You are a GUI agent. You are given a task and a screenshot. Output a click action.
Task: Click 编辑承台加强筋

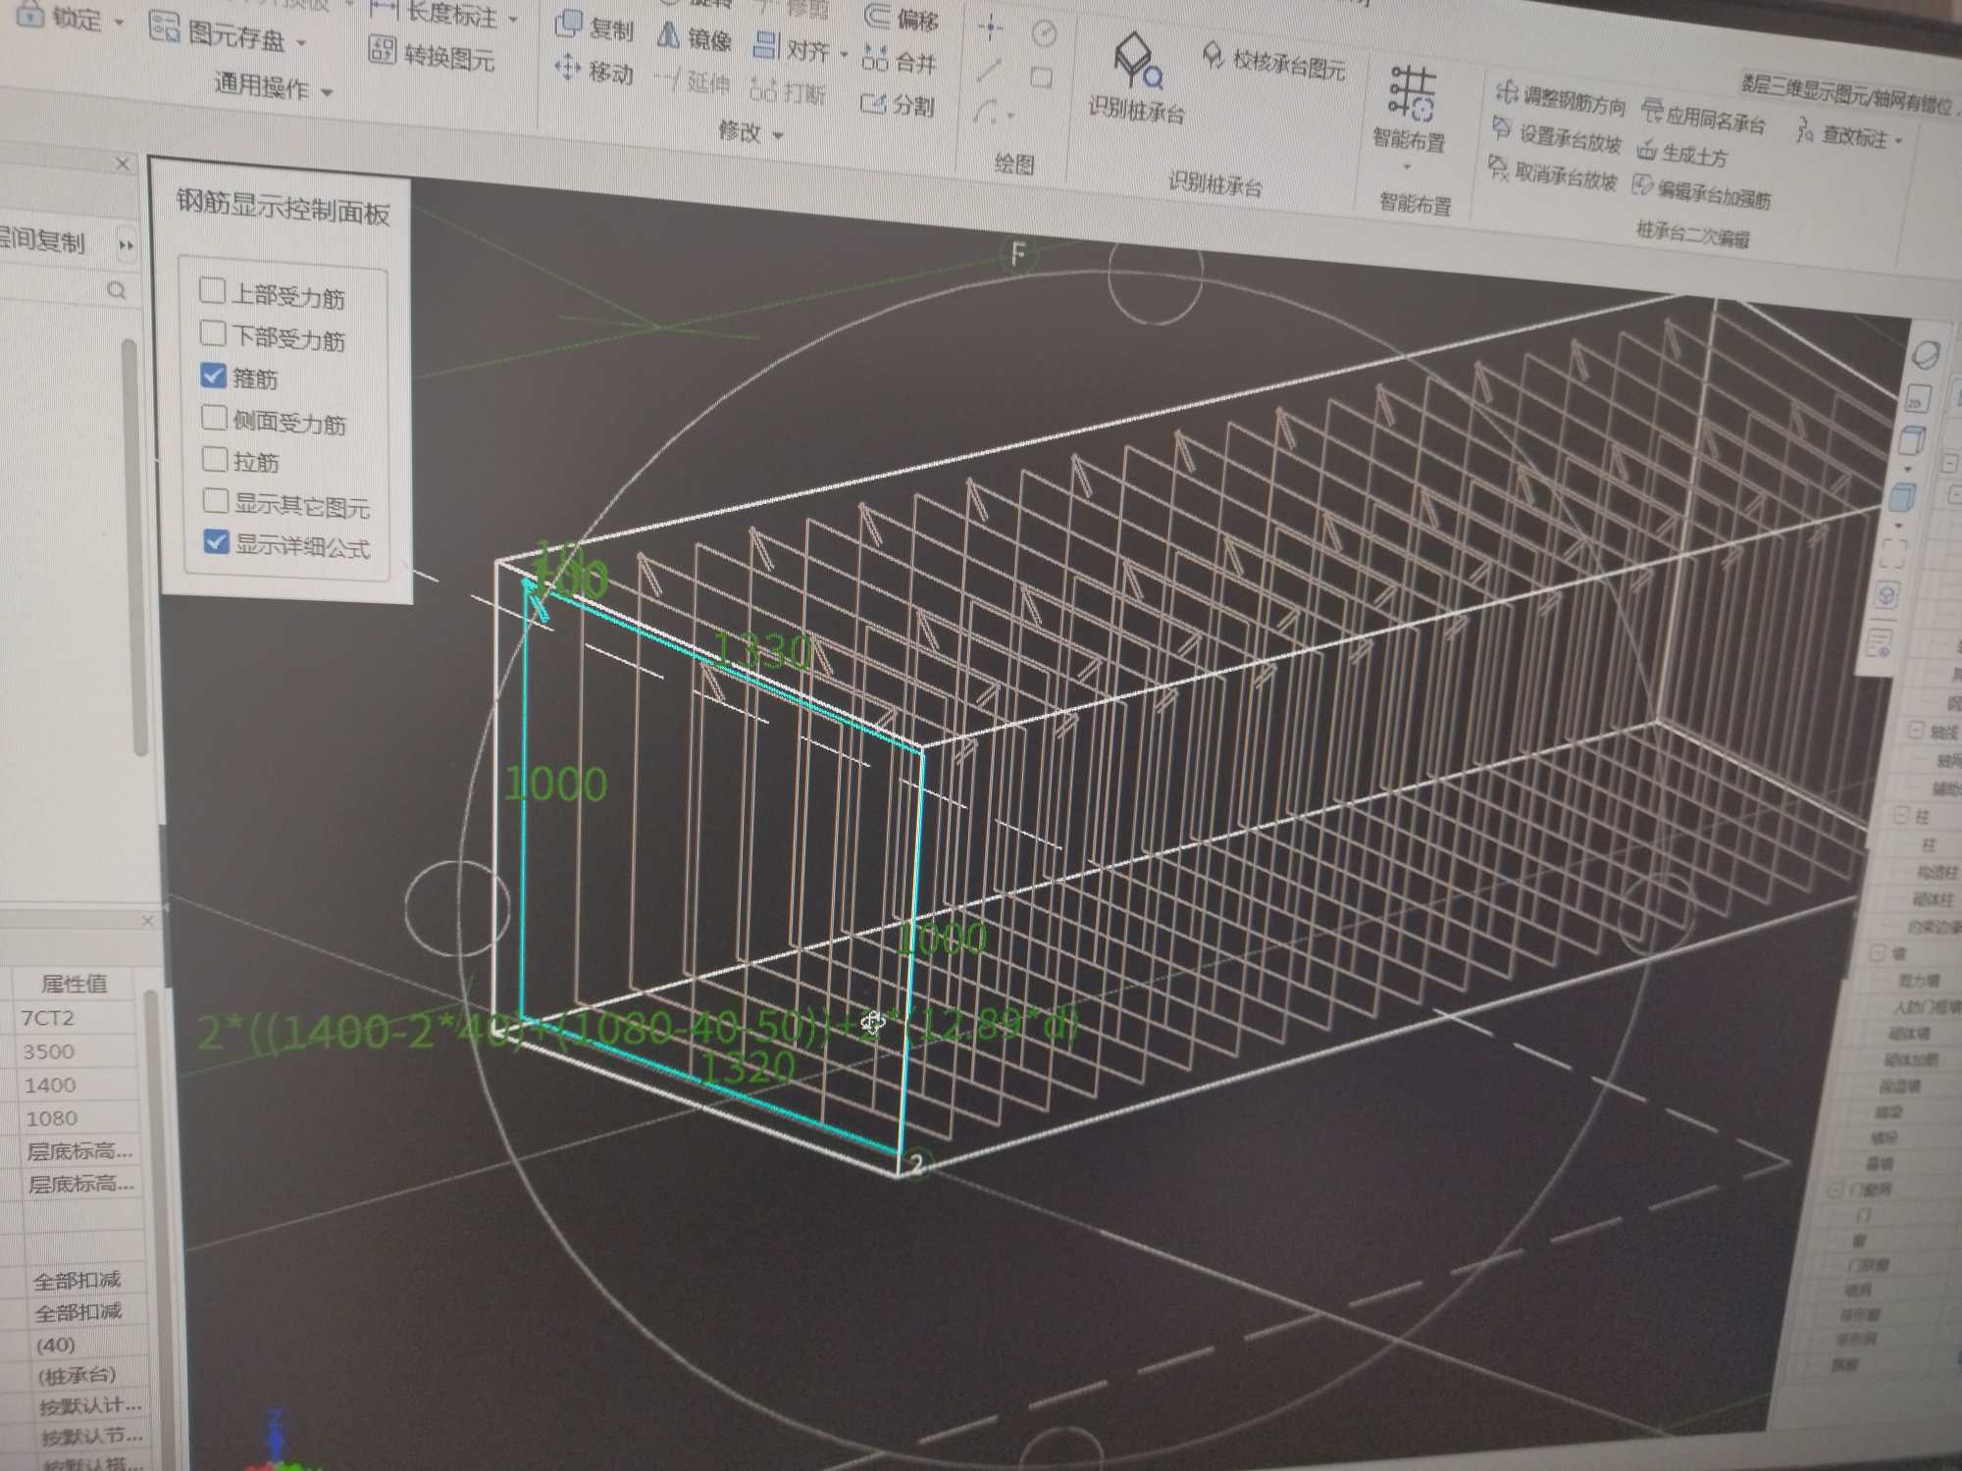coord(1702,191)
